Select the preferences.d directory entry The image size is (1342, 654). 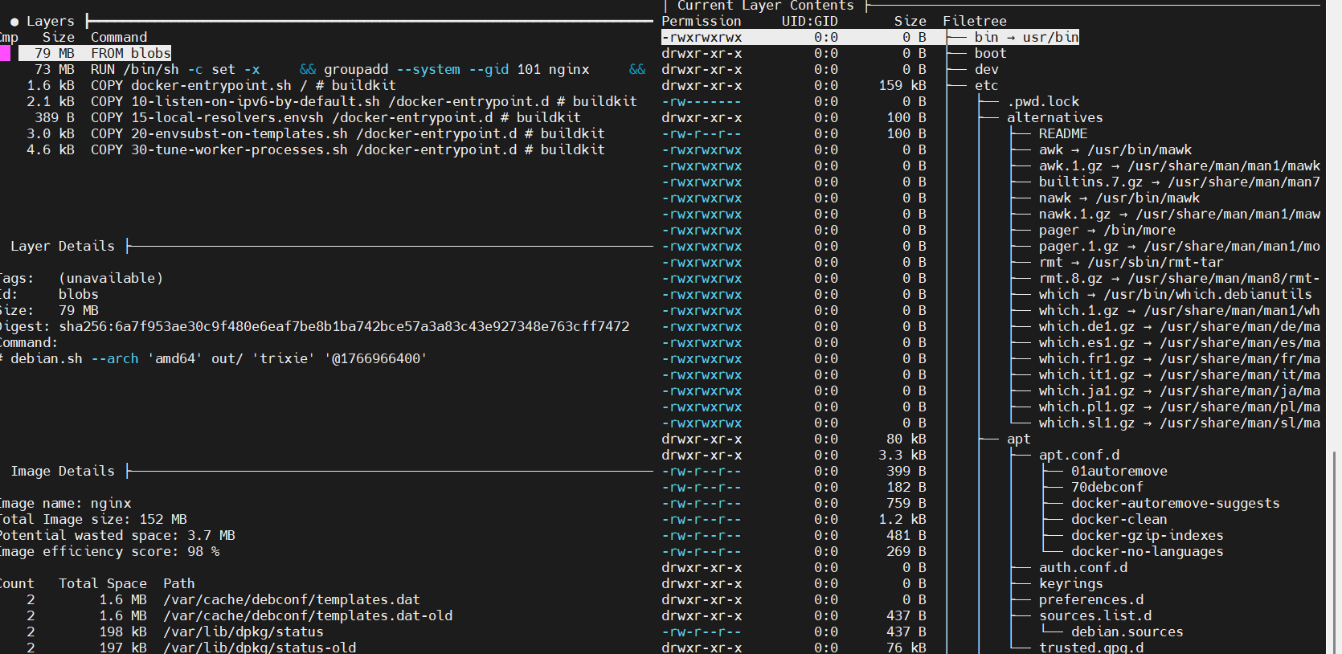point(1091,599)
